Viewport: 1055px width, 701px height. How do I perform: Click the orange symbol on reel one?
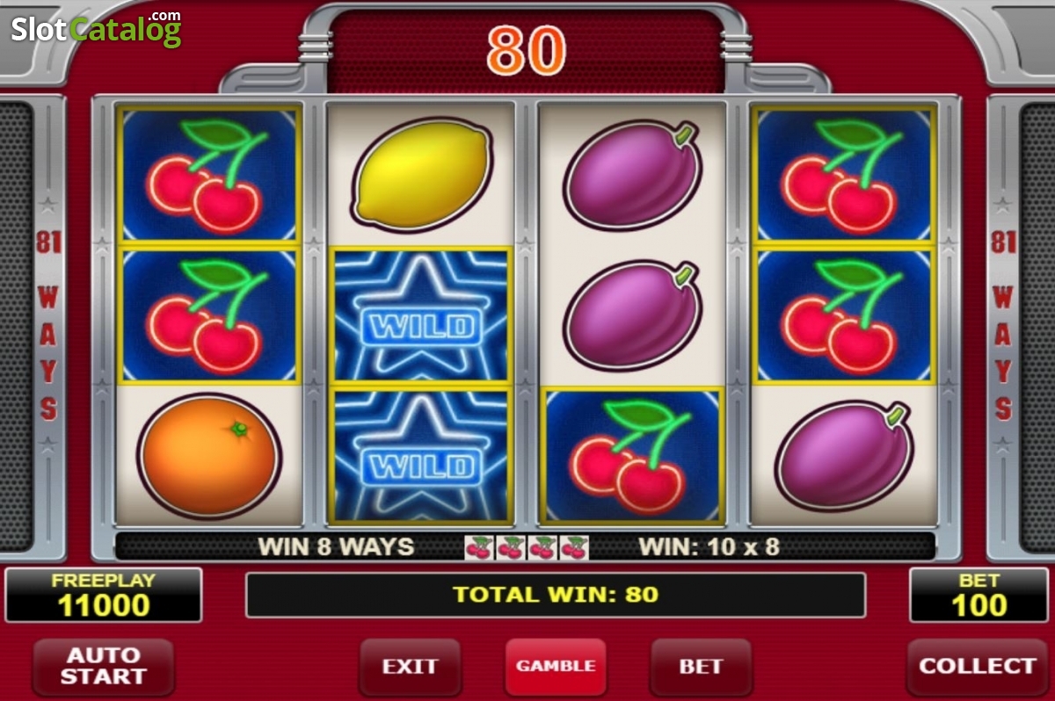tap(209, 456)
